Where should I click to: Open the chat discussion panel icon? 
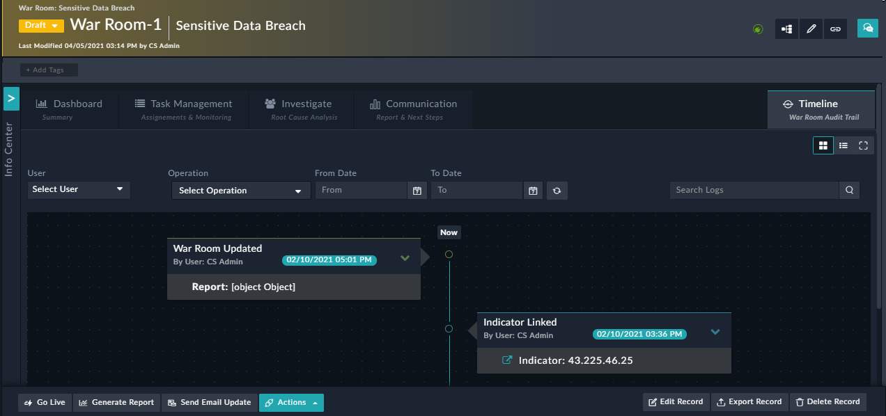[x=867, y=29]
